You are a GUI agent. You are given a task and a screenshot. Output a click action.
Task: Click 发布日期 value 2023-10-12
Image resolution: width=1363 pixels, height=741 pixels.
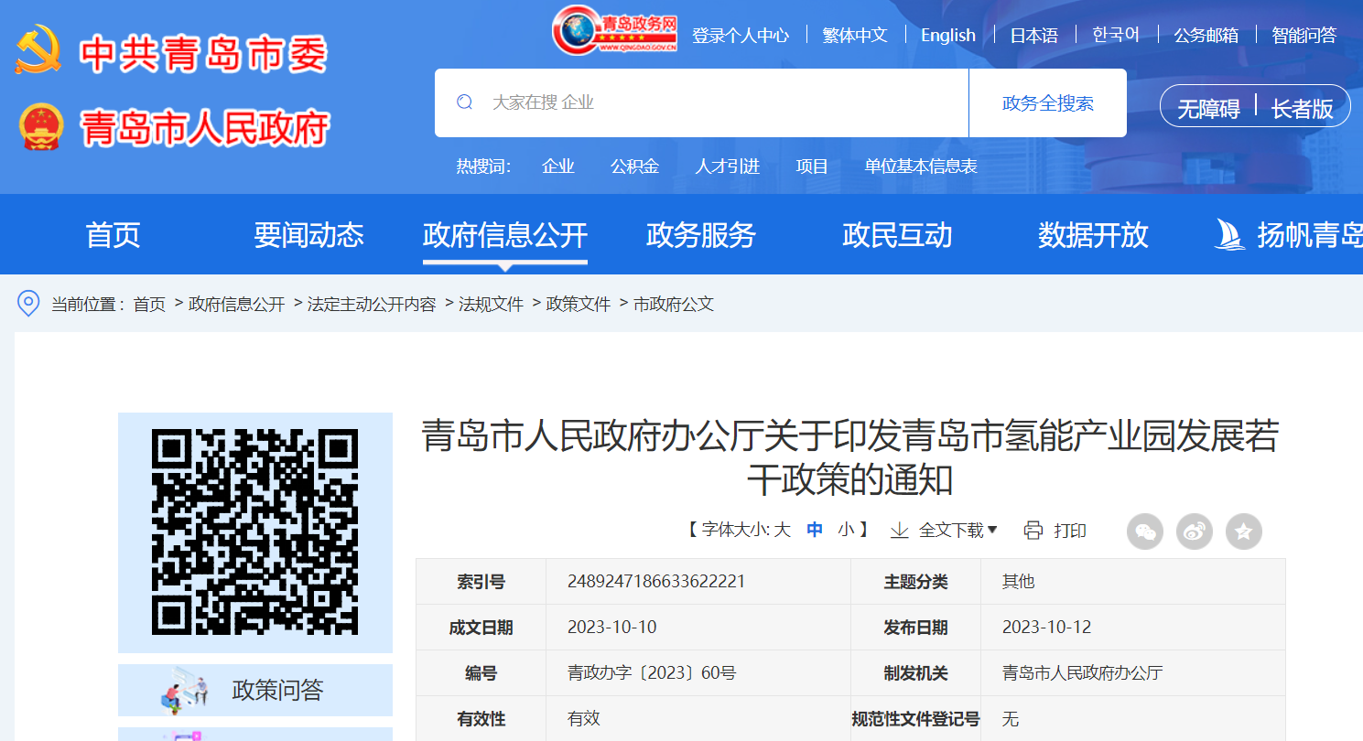click(1047, 628)
